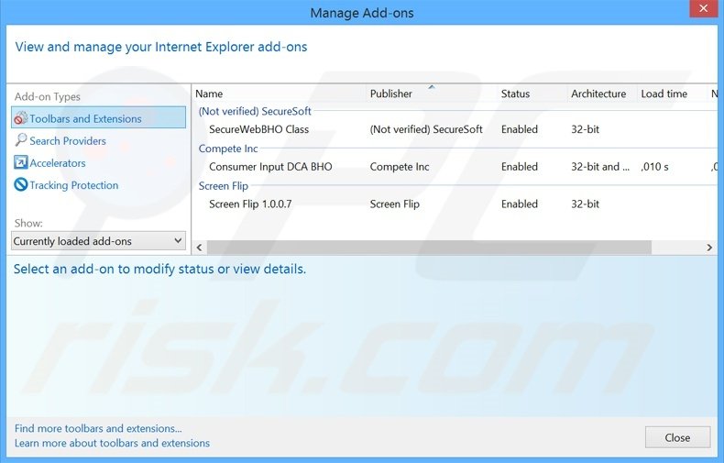The image size is (724, 463).
Task: Open Tracking Protection add-on type
Action: [x=74, y=185]
